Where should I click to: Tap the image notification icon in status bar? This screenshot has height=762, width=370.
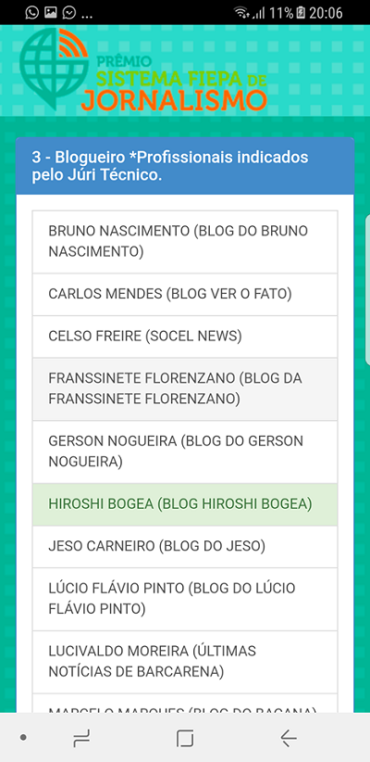pyautogui.click(x=51, y=13)
